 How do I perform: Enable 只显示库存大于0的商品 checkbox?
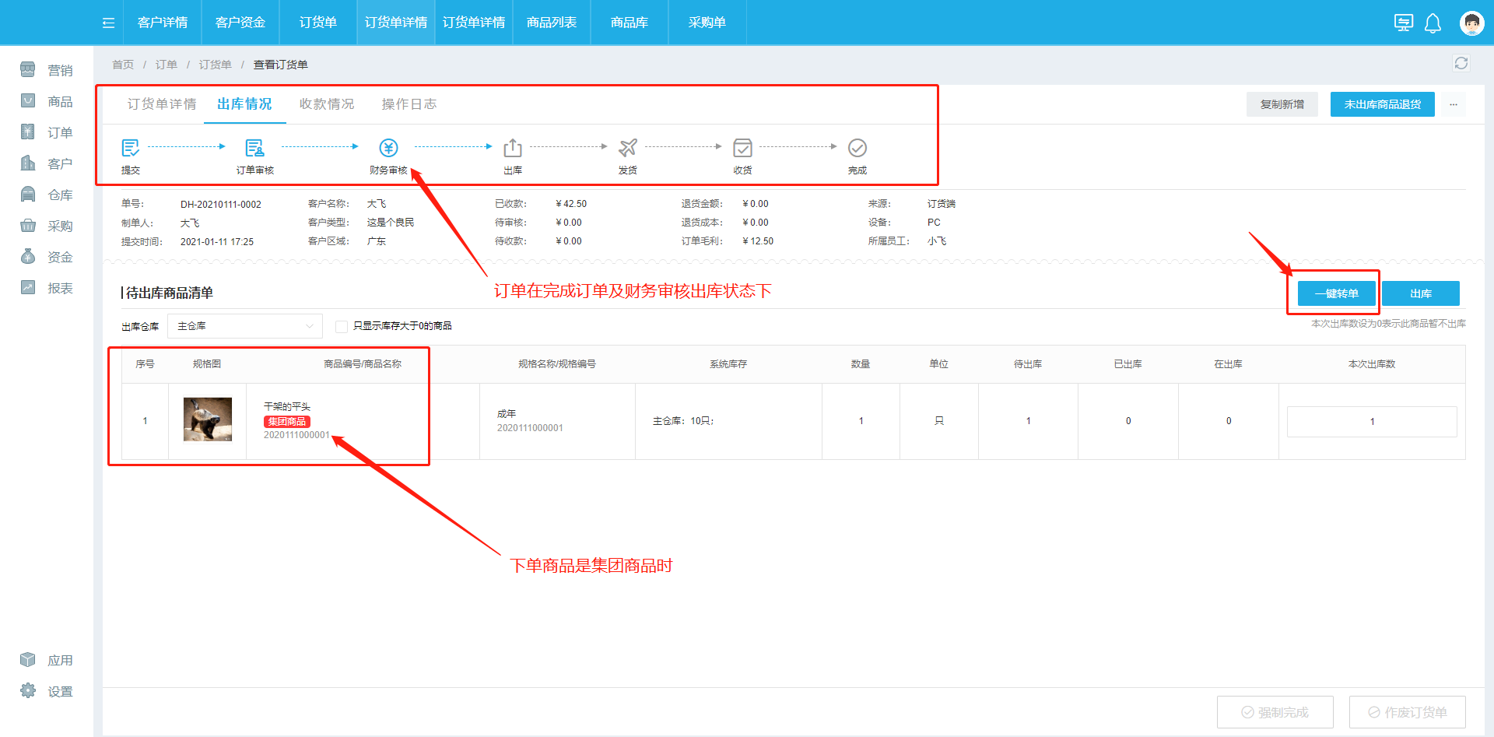click(341, 326)
